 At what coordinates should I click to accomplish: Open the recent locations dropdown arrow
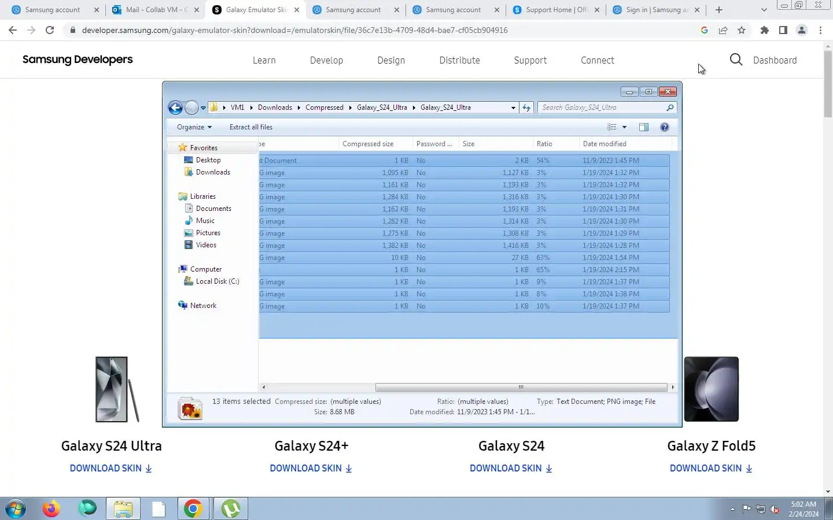point(203,108)
